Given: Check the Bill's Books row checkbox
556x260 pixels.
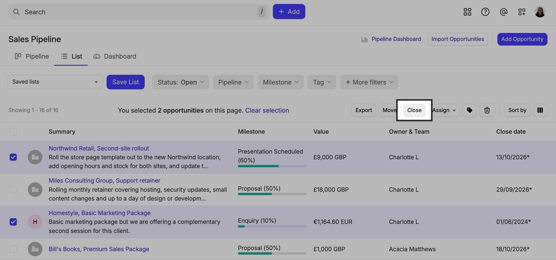Looking at the screenshot, I should point(13,249).
